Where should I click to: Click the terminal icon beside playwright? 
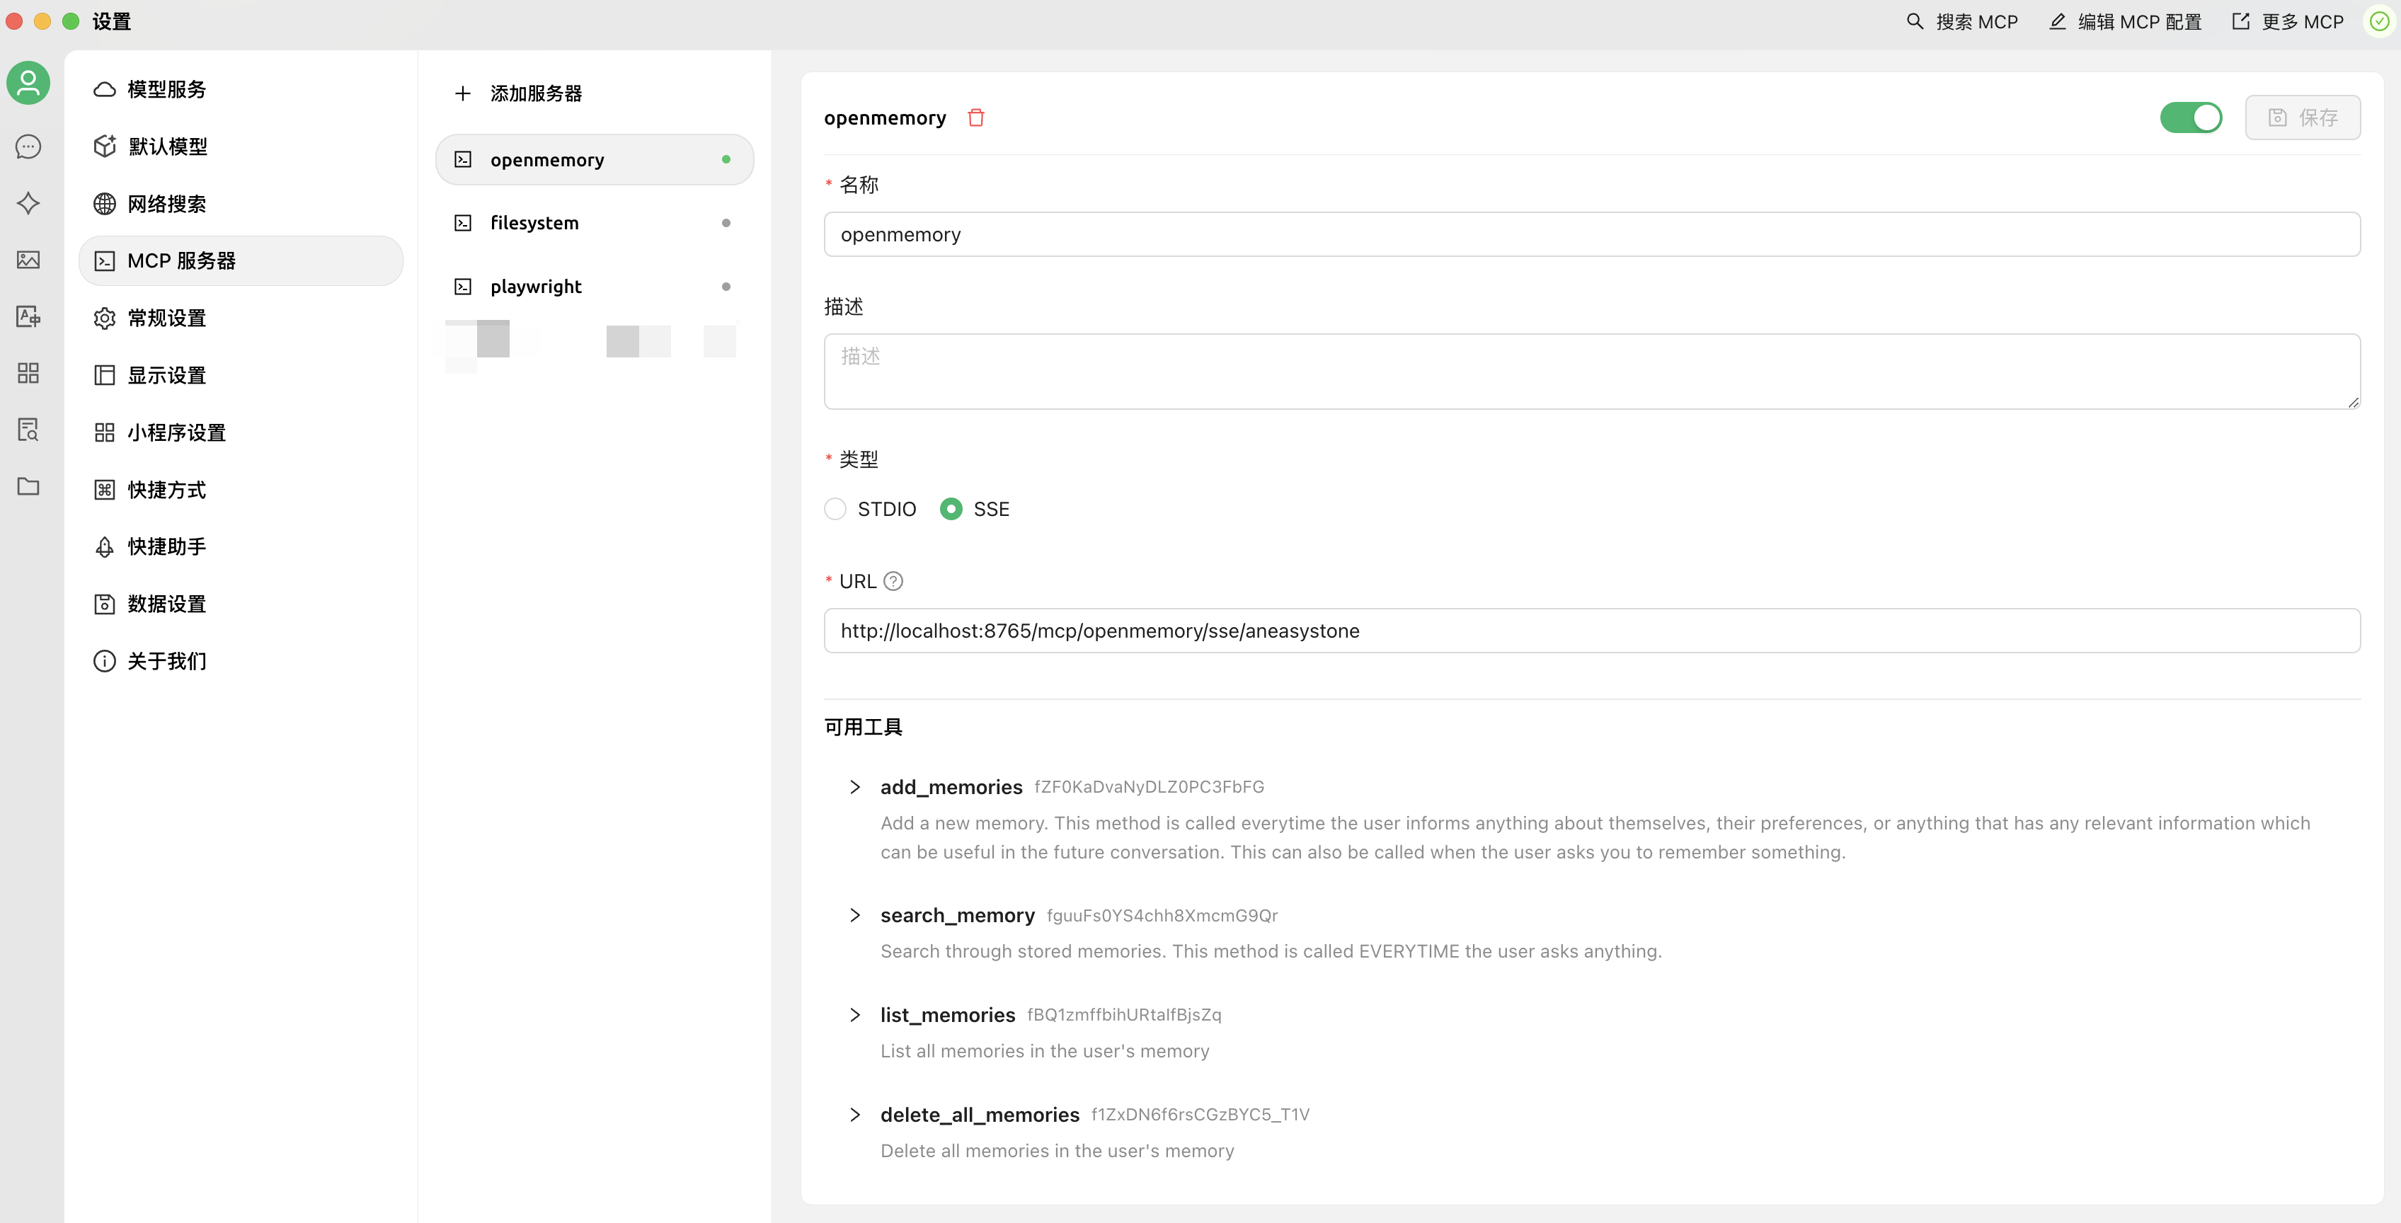(x=463, y=287)
